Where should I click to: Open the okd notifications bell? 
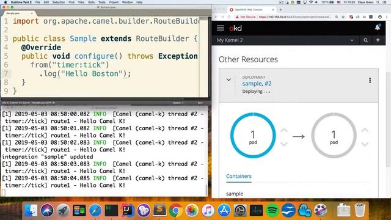click(378, 27)
